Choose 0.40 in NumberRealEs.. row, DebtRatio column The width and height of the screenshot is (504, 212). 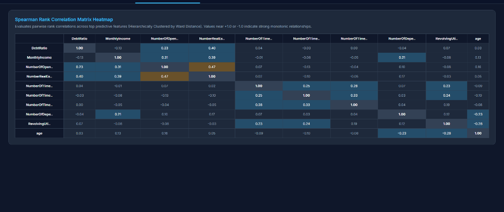(79, 76)
